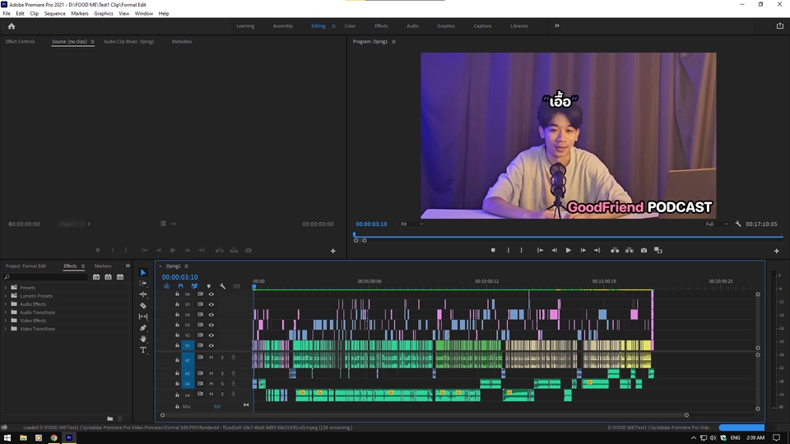This screenshot has height=444, width=790.
Task: Toggle lock on track V6
Action: click(177, 294)
